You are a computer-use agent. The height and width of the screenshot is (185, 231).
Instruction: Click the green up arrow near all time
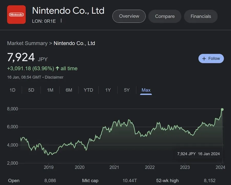57,69
